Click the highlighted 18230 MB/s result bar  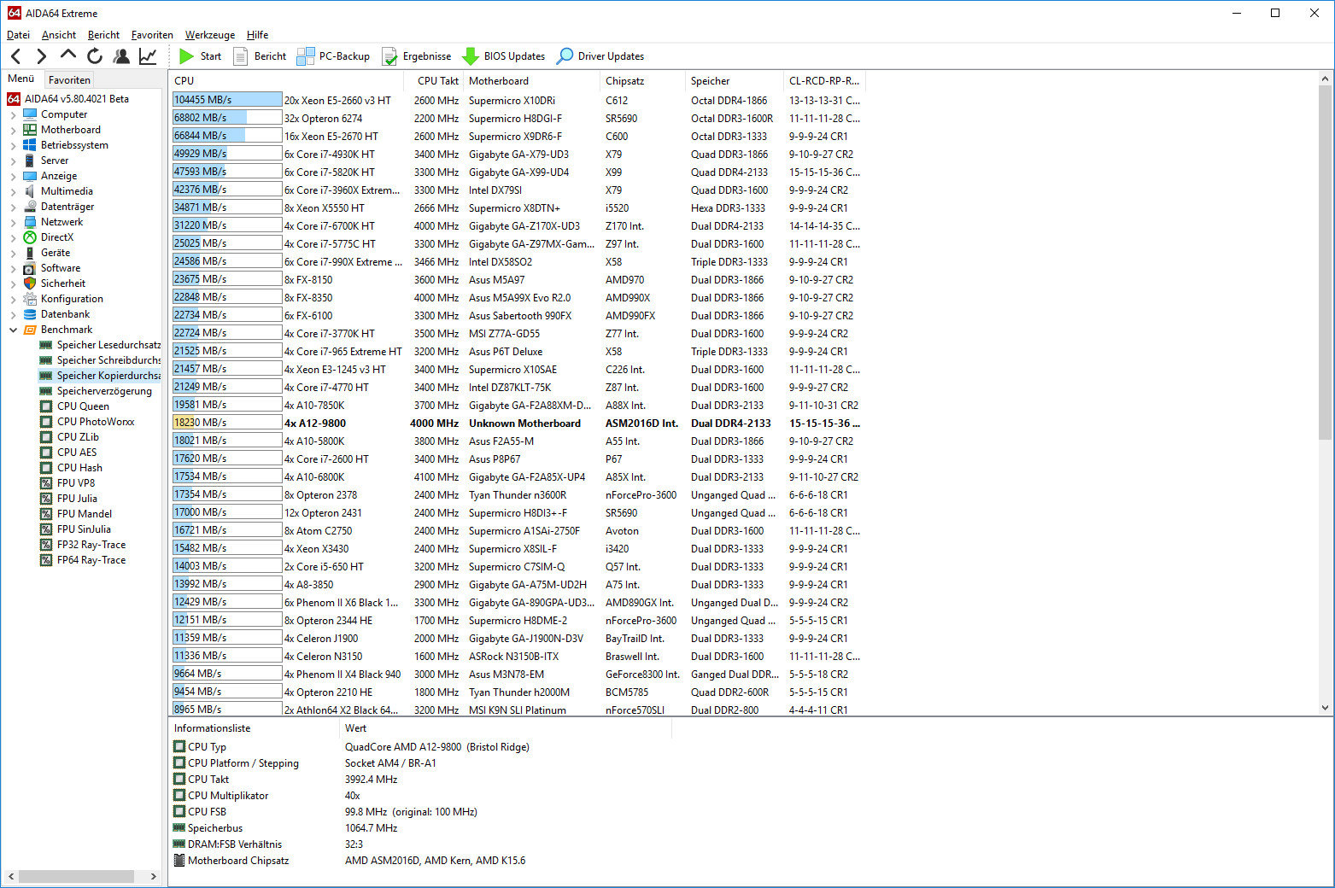click(x=226, y=423)
